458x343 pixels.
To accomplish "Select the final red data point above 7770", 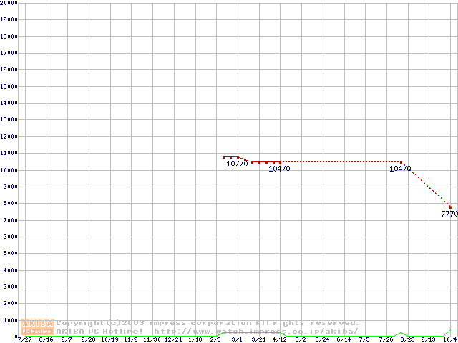I will click(450, 207).
